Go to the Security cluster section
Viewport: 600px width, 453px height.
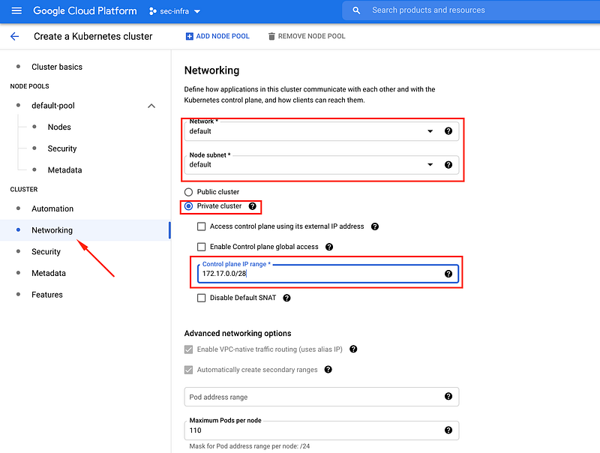tap(46, 252)
